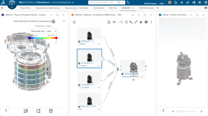The height and width of the screenshot is (116, 208).
Task: Click the first structure view icon below simulation
Action: pos(26,111)
